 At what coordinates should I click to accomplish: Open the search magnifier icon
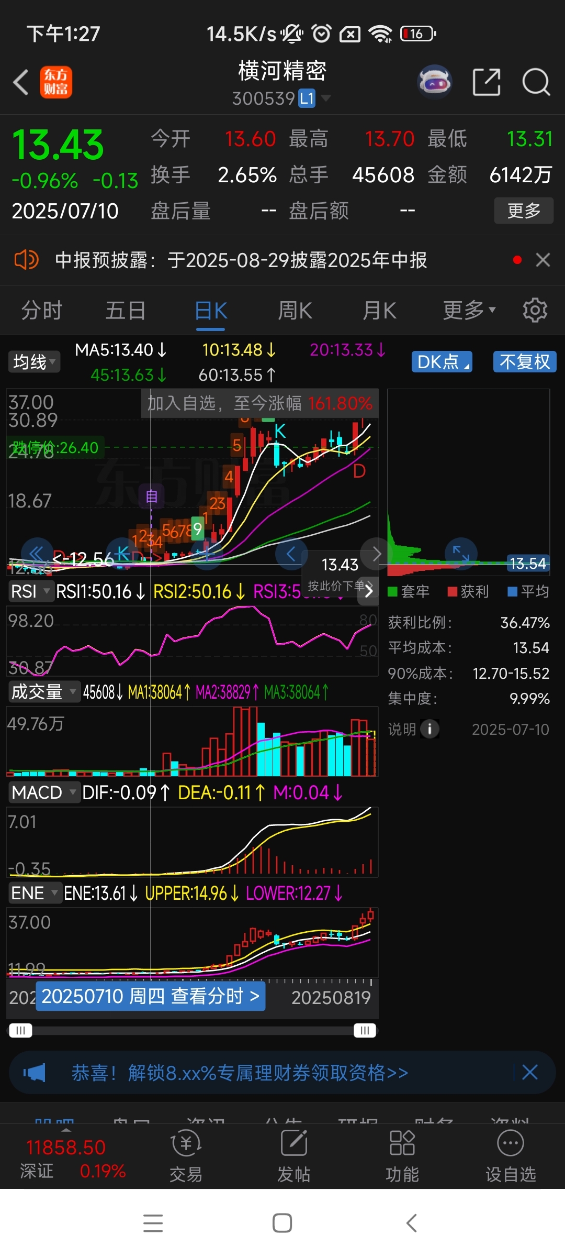point(536,82)
